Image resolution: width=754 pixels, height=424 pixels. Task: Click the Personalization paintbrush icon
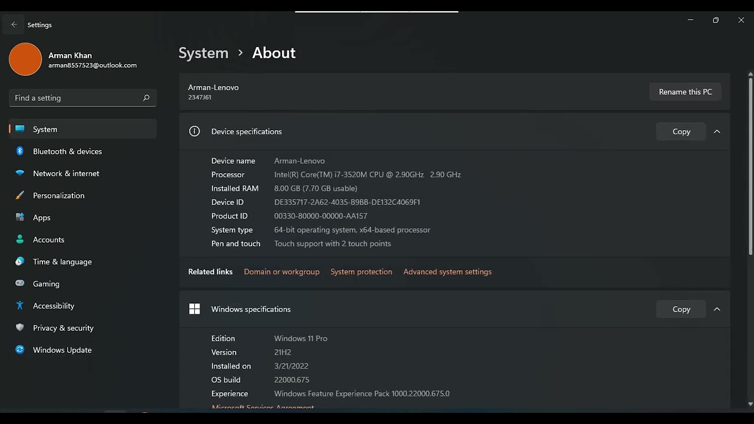pos(20,196)
